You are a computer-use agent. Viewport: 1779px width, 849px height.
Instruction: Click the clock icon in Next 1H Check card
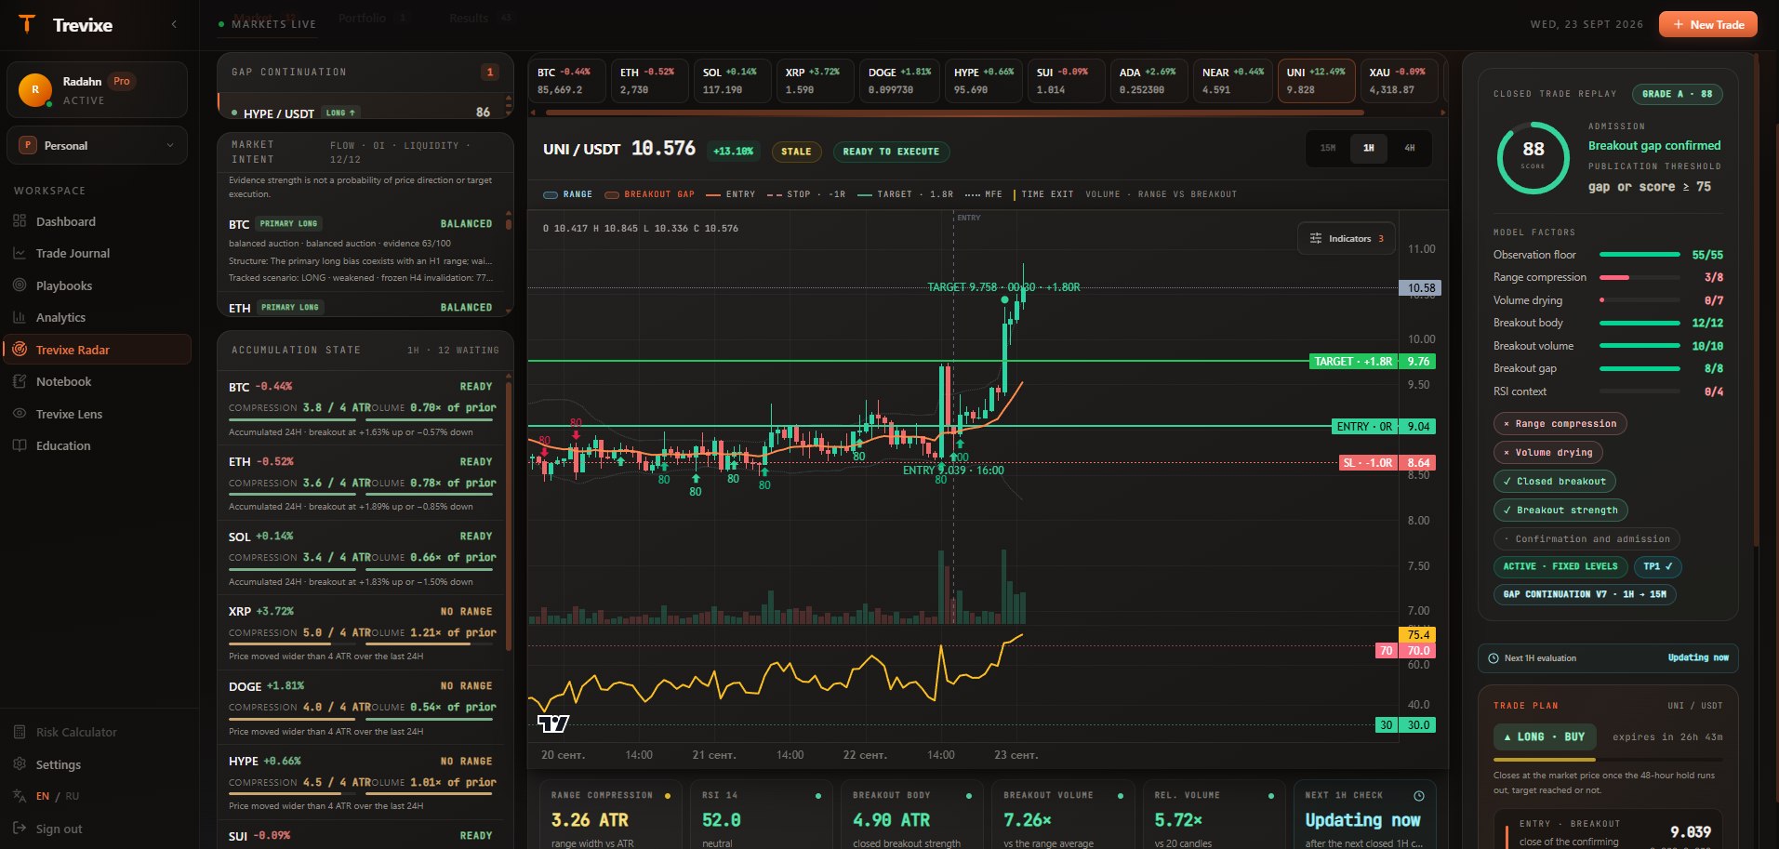[1419, 796]
